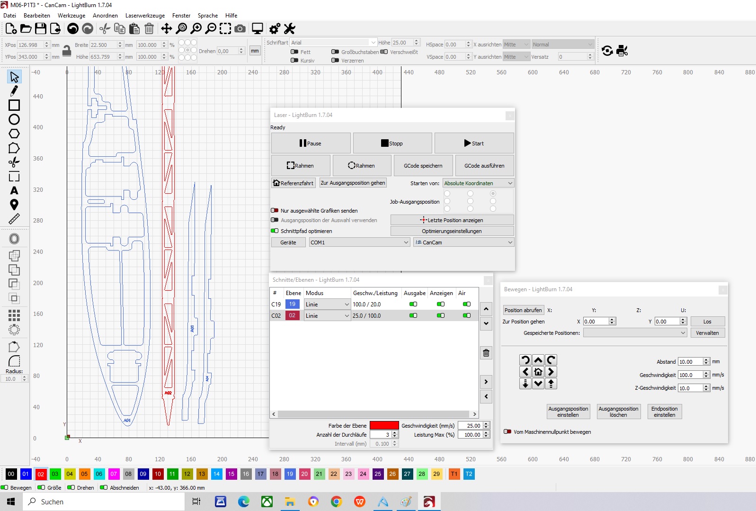This screenshot has height=511, width=756.
Task: Click the Measure ruler tool
Action: (14, 219)
